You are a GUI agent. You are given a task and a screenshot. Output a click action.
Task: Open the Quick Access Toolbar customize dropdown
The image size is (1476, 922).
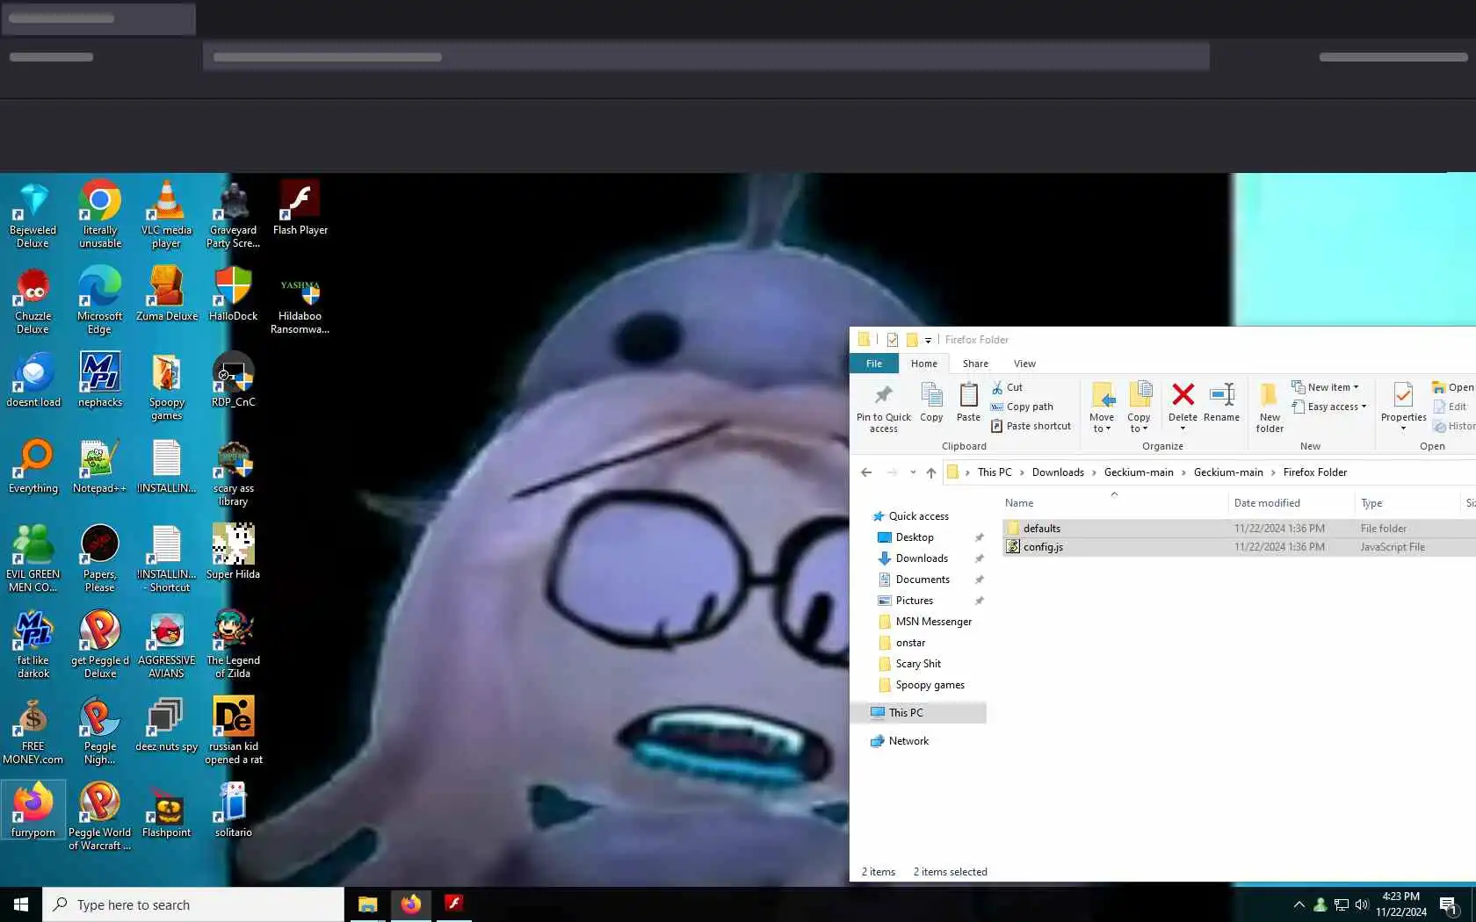pos(928,341)
